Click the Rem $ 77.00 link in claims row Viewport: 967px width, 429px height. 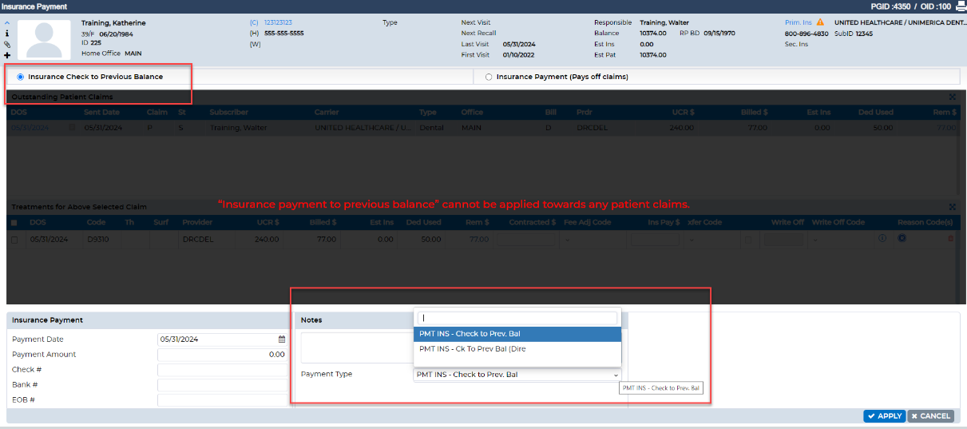[x=946, y=127]
